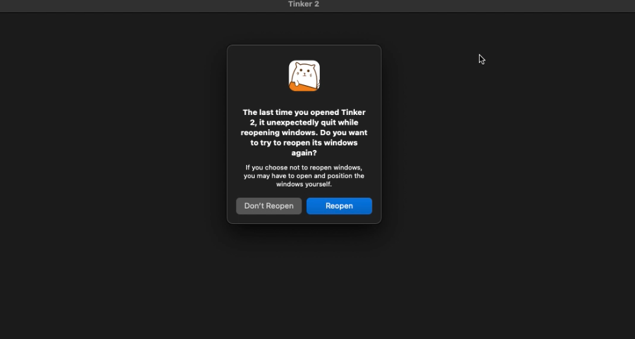The width and height of the screenshot is (635, 339).
Task: Click the Tinker 2 window title
Action: [x=304, y=4]
